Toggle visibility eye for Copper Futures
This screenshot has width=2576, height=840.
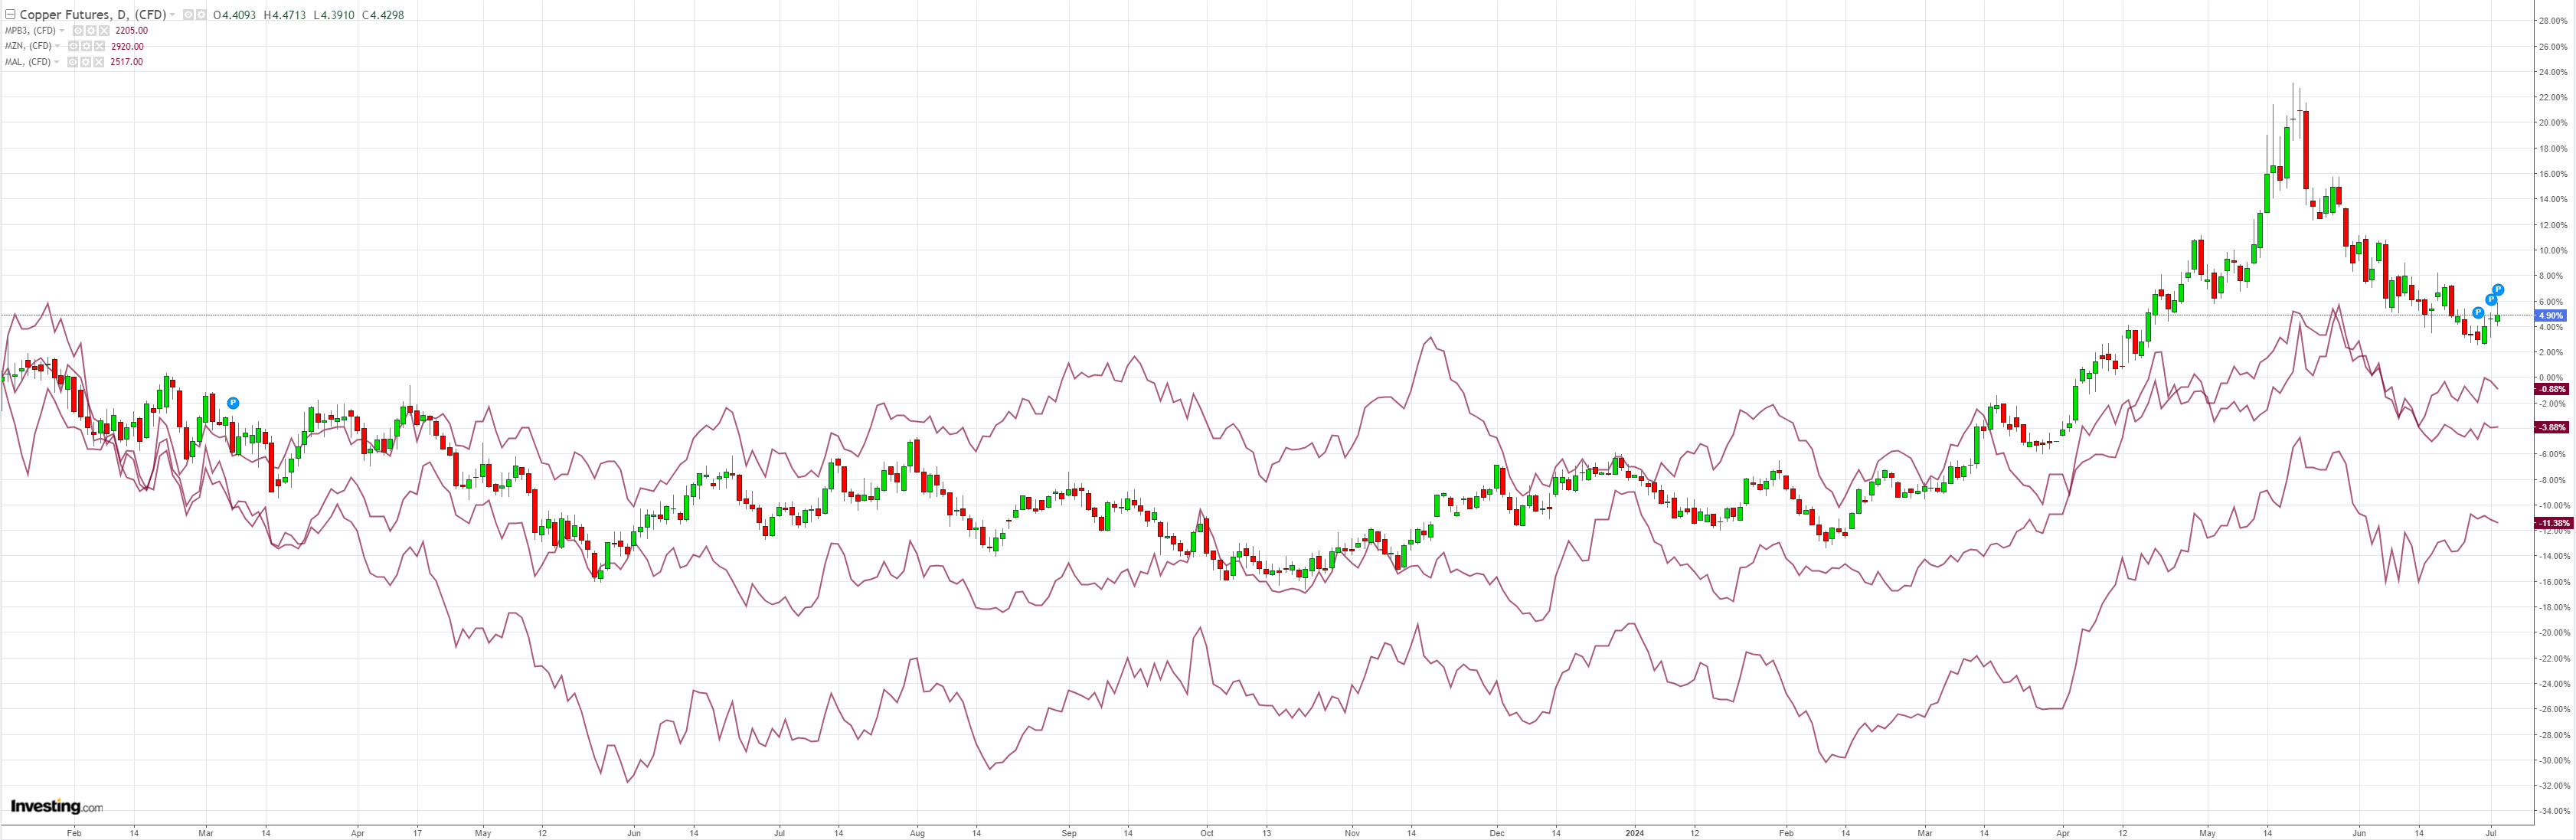(x=188, y=15)
